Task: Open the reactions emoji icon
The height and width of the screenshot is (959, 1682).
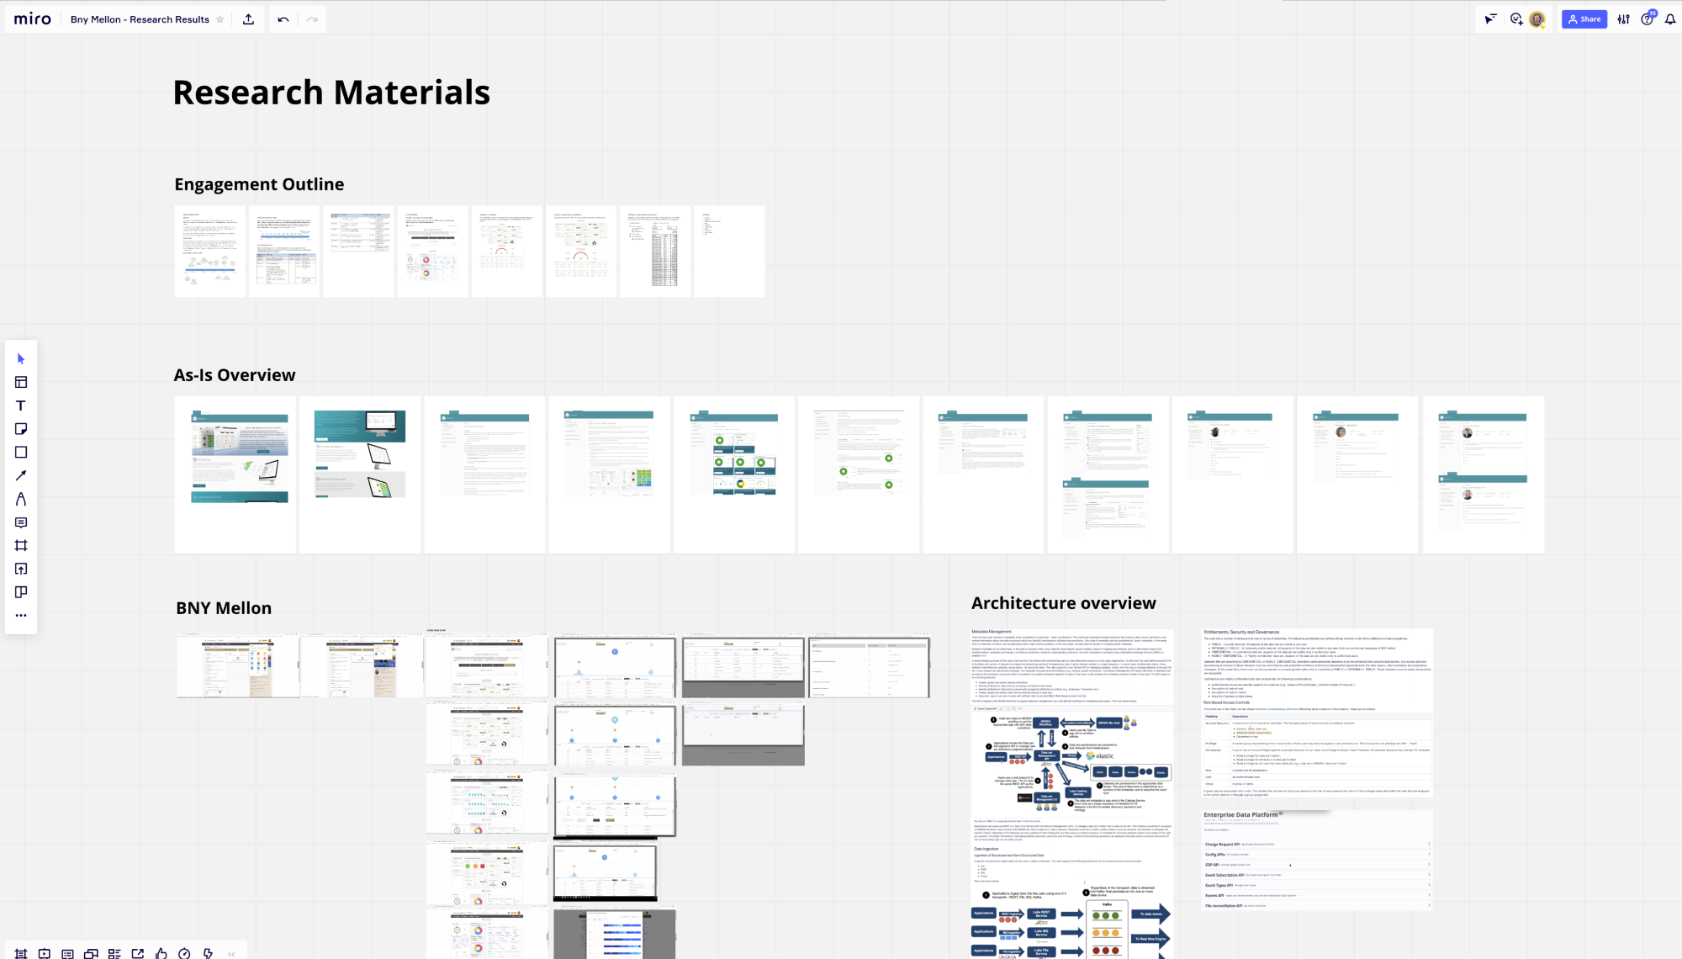Action: [1516, 19]
